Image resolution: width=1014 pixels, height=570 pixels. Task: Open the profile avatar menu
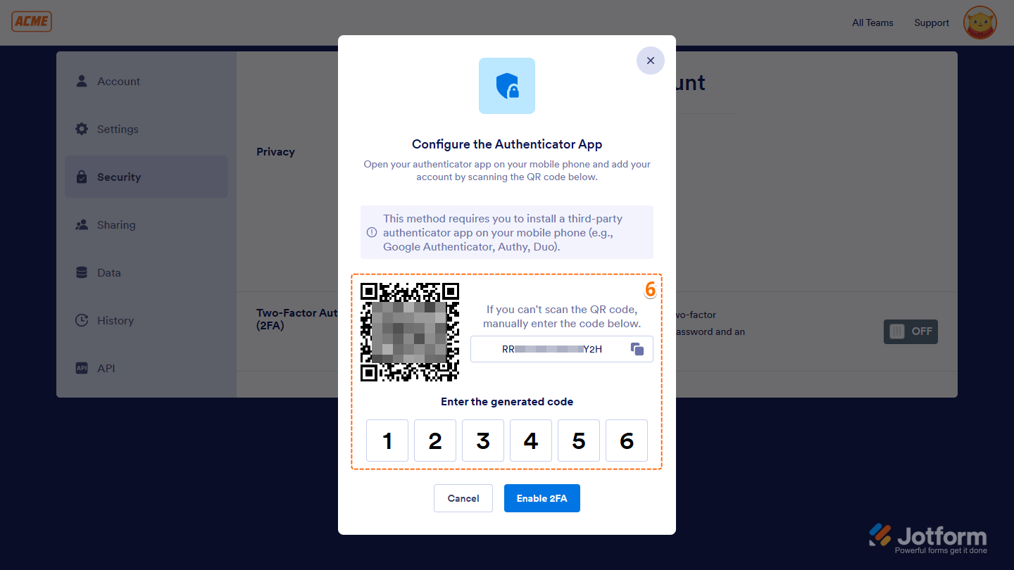[979, 23]
